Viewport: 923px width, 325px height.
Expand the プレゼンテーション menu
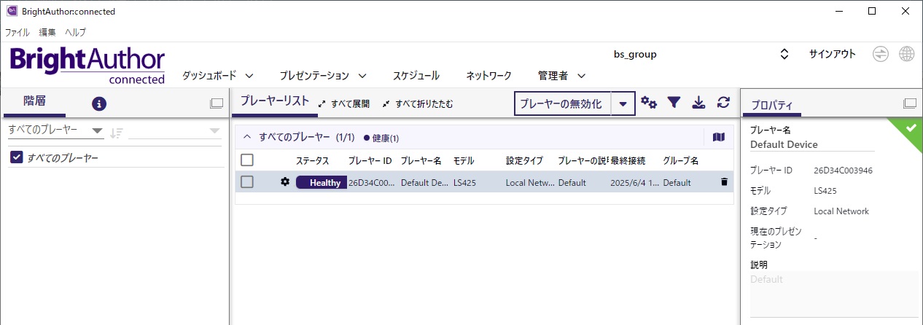click(322, 75)
